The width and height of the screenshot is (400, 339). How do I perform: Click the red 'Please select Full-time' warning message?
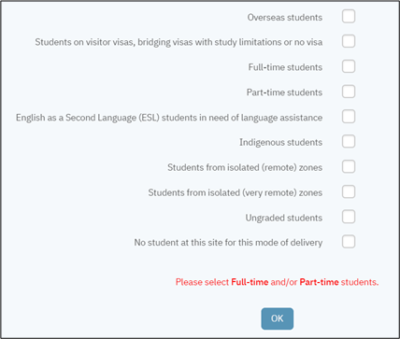click(x=277, y=282)
